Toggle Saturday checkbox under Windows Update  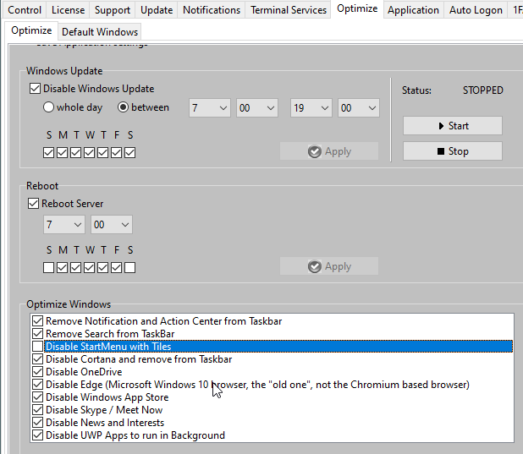click(130, 153)
